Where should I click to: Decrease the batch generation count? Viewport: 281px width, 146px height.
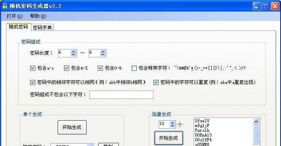pyautogui.click(x=172, y=126)
